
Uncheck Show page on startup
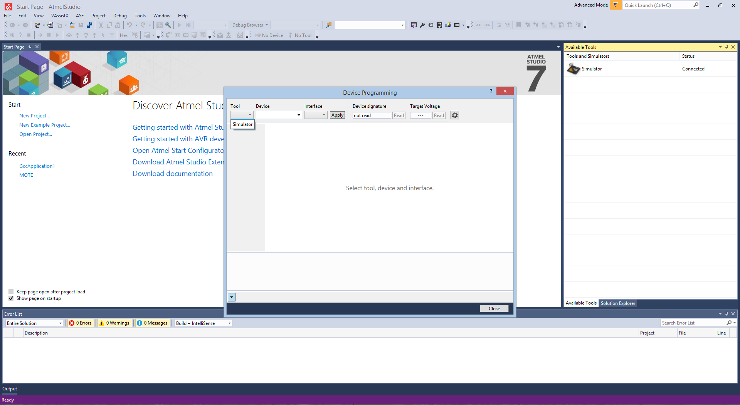(x=11, y=298)
